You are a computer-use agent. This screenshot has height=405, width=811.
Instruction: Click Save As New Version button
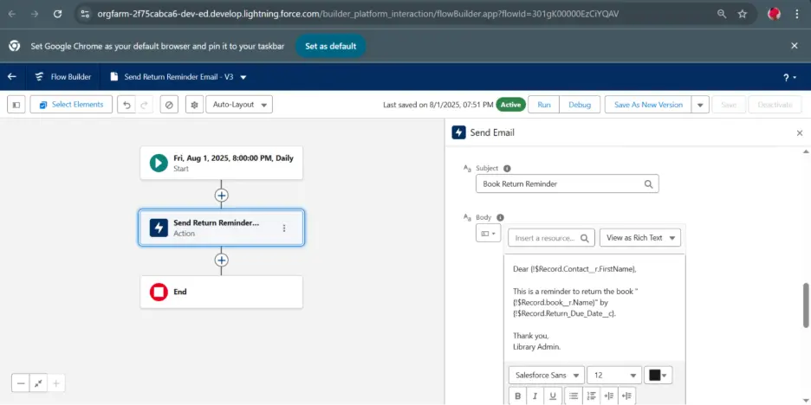pyautogui.click(x=648, y=105)
